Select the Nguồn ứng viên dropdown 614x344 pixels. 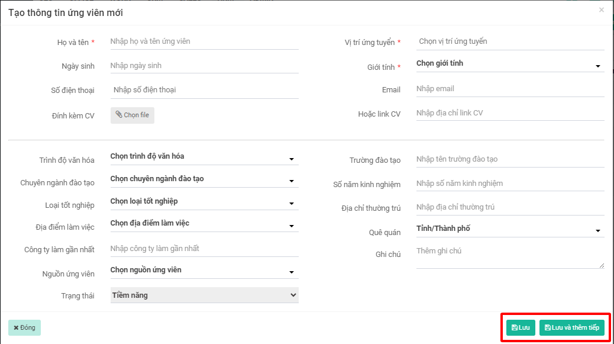coord(204,270)
